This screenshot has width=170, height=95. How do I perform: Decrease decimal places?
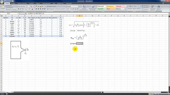point(77,9)
